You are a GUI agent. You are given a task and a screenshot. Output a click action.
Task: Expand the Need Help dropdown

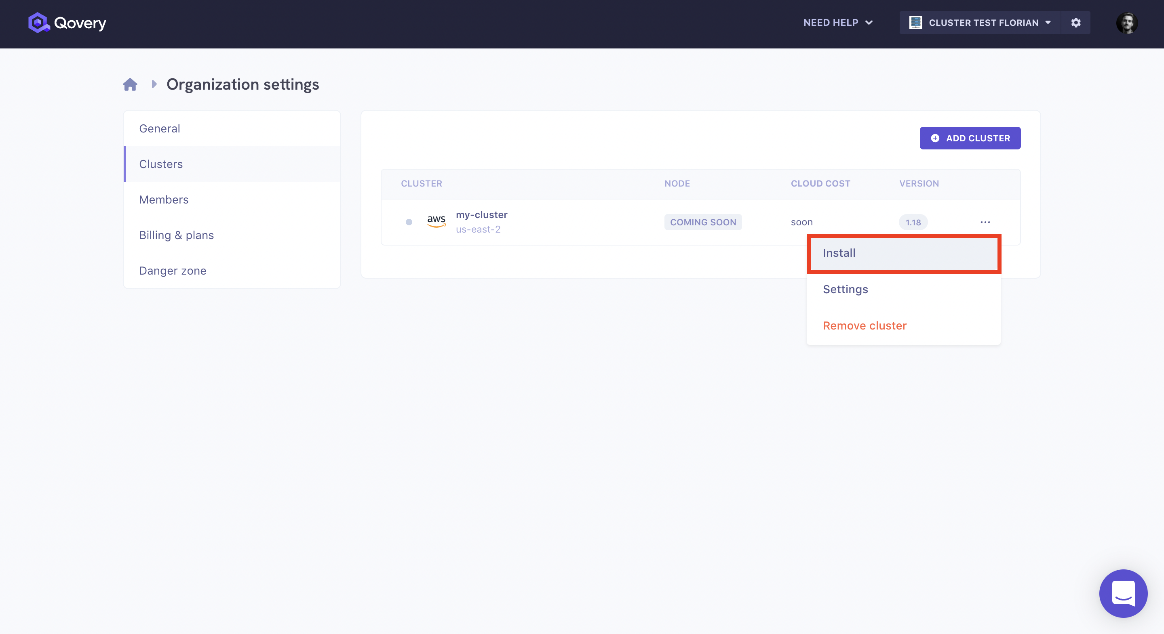838,23
